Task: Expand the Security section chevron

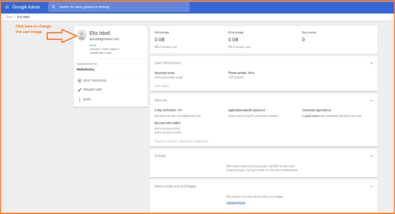Action: point(371,100)
